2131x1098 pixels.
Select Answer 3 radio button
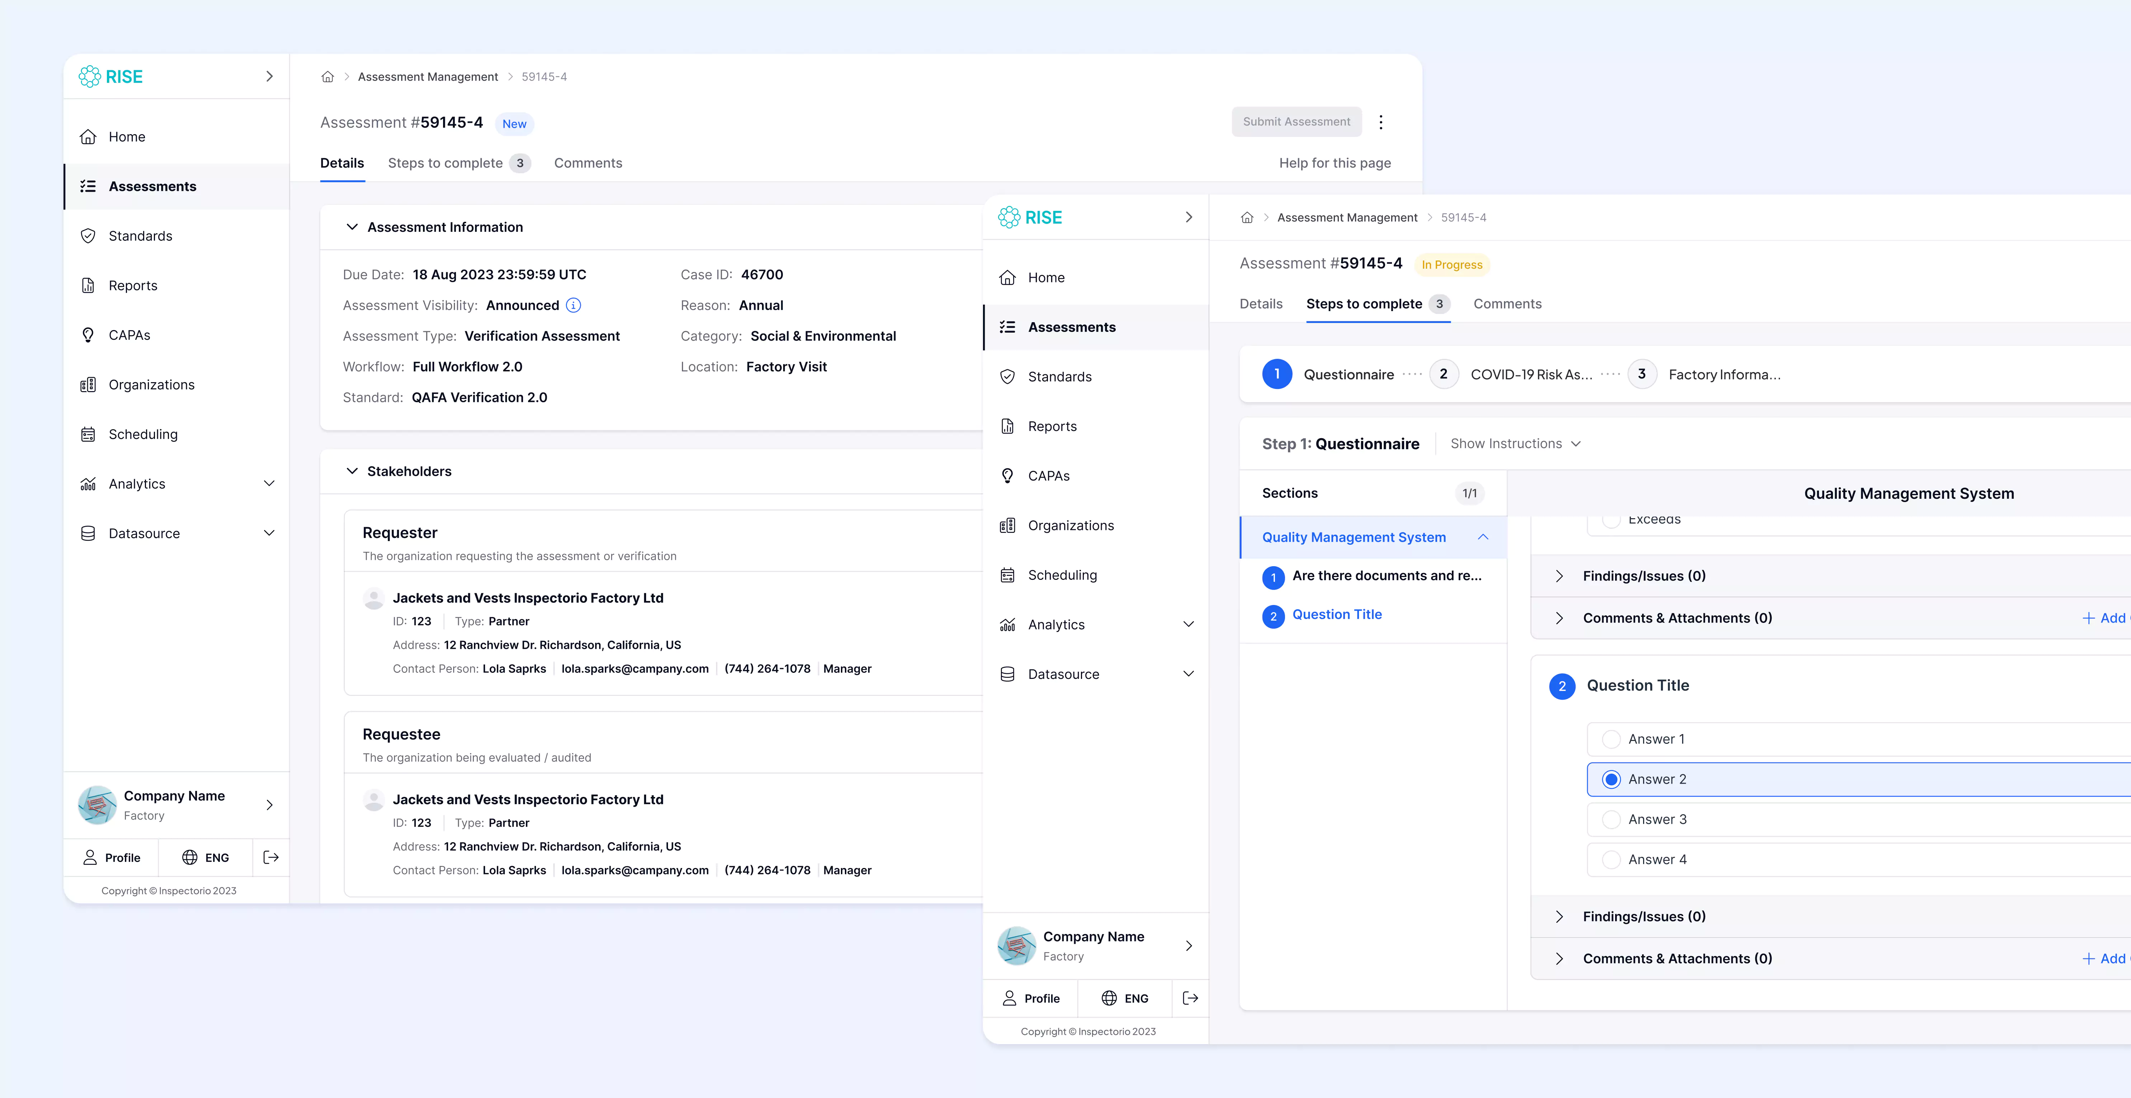pyautogui.click(x=1611, y=819)
